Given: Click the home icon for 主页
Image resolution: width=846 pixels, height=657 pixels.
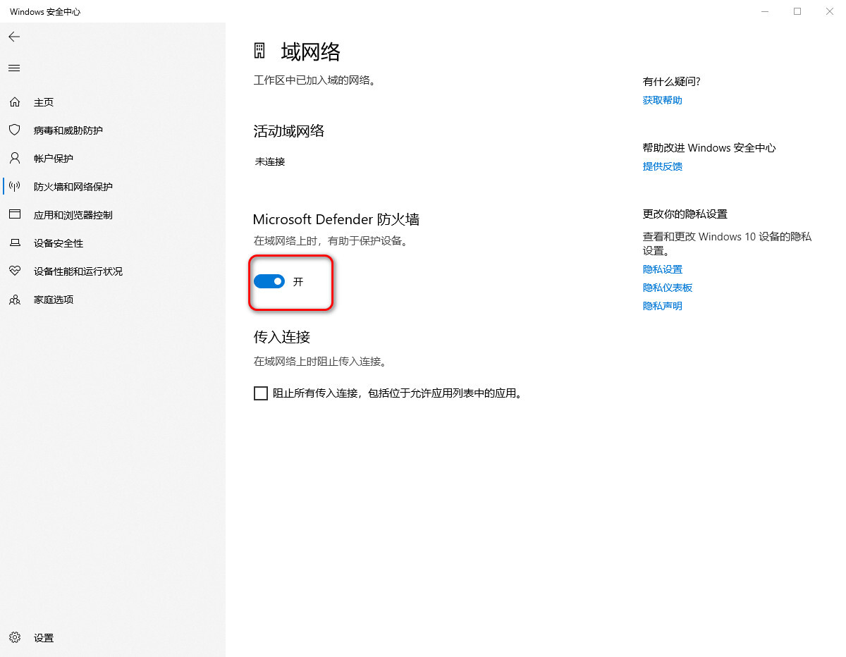Looking at the screenshot, I should coord(14,102).
